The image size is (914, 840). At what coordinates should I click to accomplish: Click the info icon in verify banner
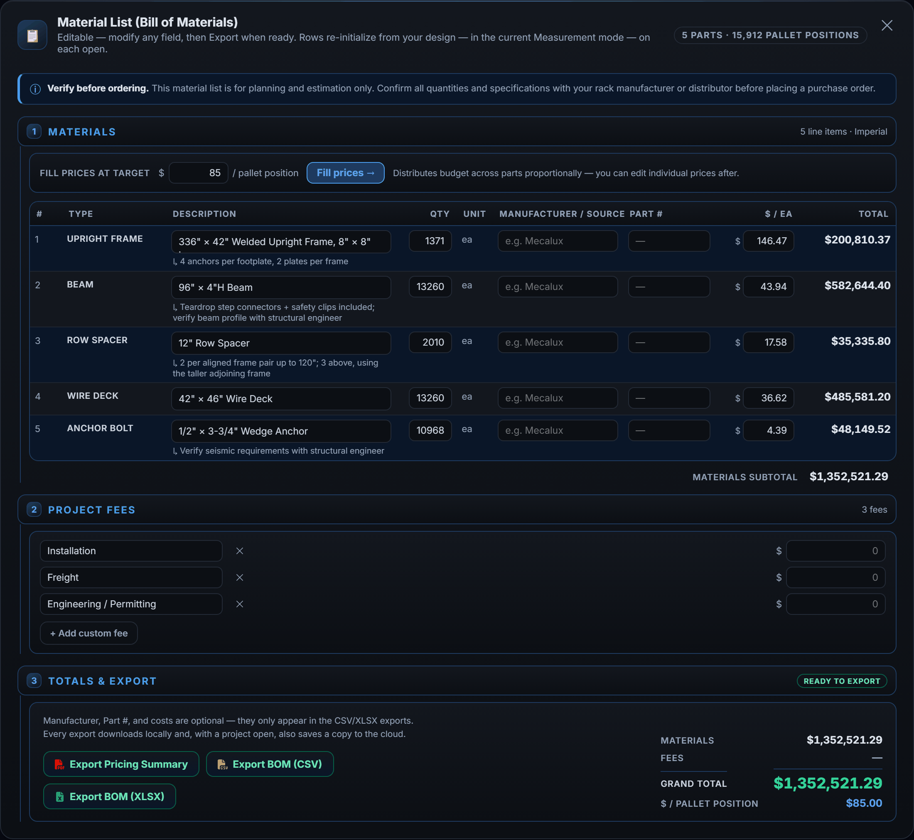[35, 89]
